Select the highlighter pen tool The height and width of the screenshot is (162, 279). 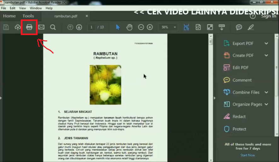pyautogui.click(x=251, y=27)
